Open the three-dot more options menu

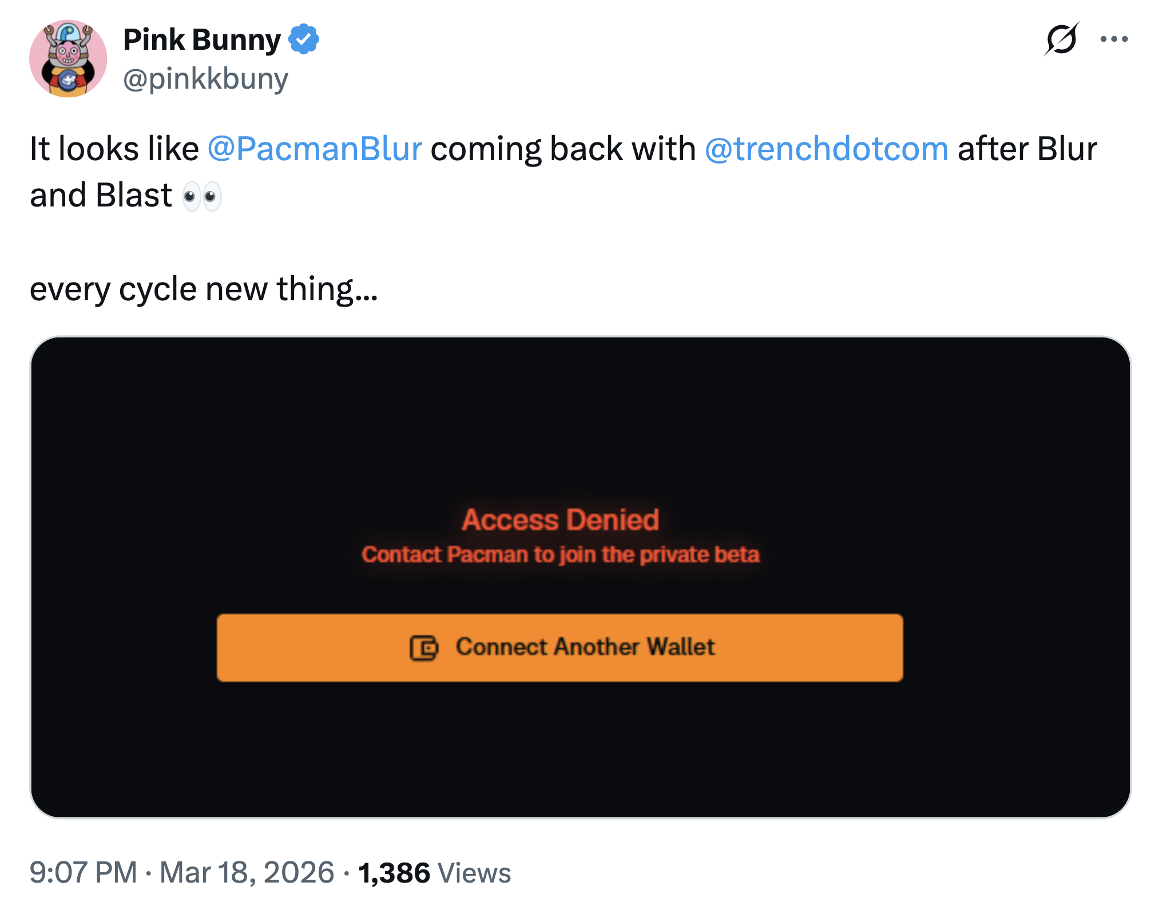pos(1114,39)
